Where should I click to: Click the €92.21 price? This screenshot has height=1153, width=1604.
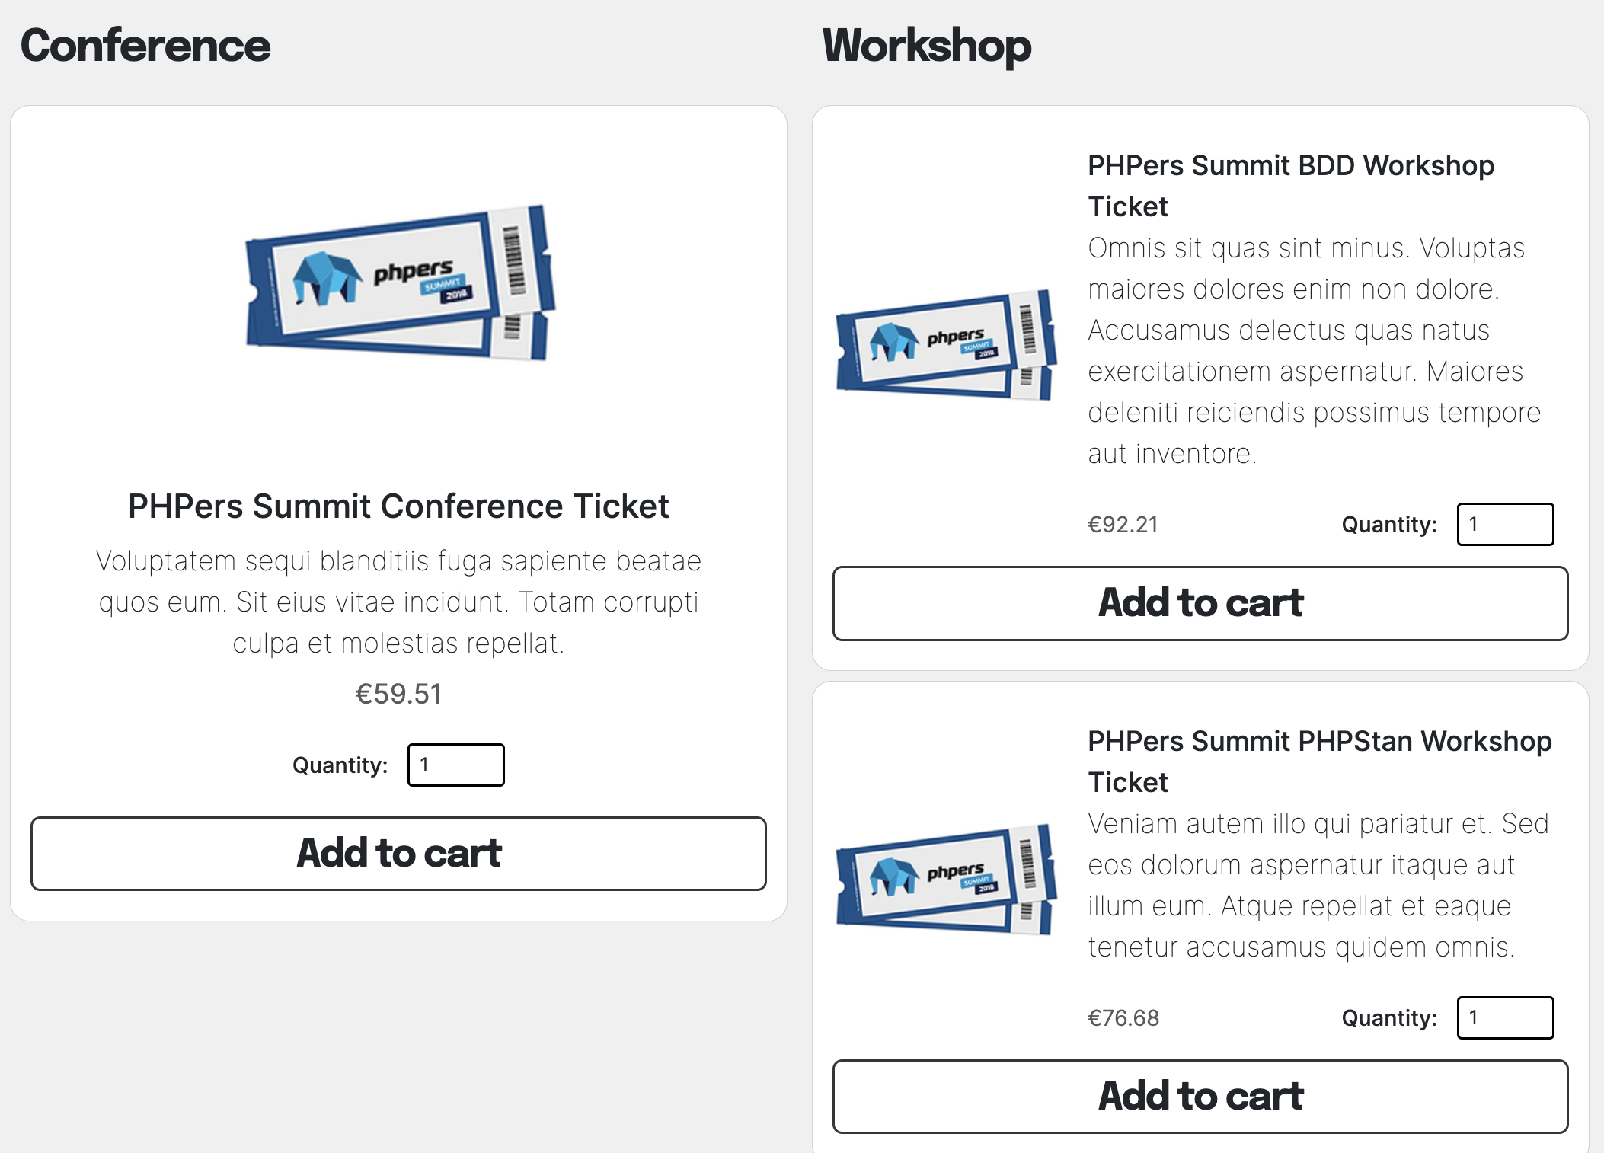click(x=1123, y=525)
